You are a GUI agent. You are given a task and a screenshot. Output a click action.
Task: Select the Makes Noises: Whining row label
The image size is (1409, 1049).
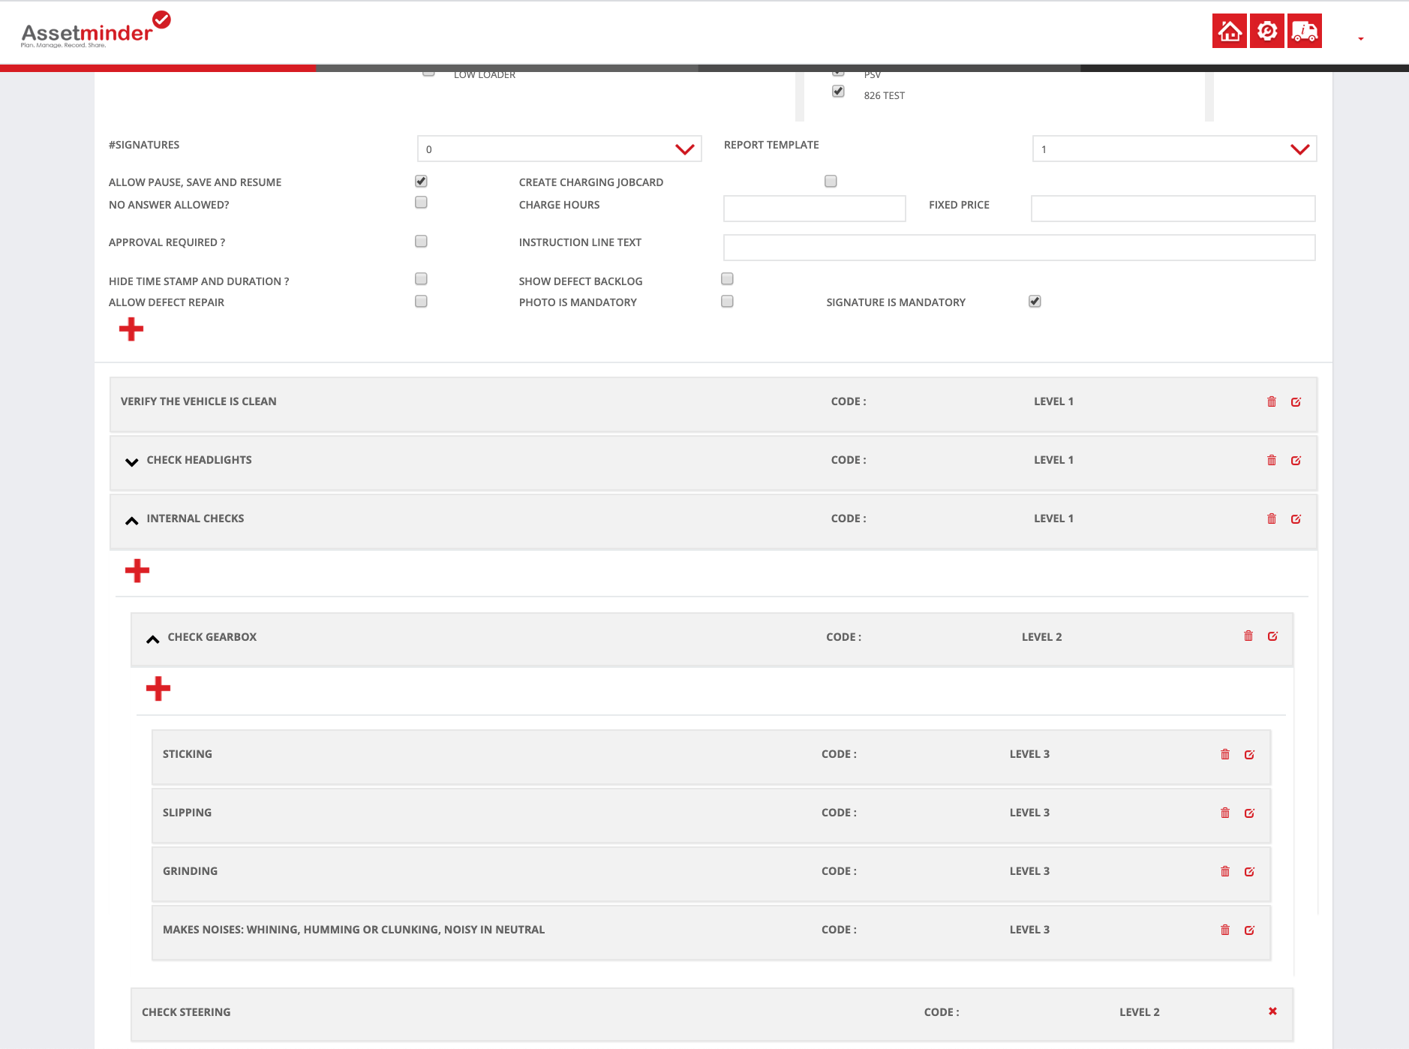click(353, 930)
